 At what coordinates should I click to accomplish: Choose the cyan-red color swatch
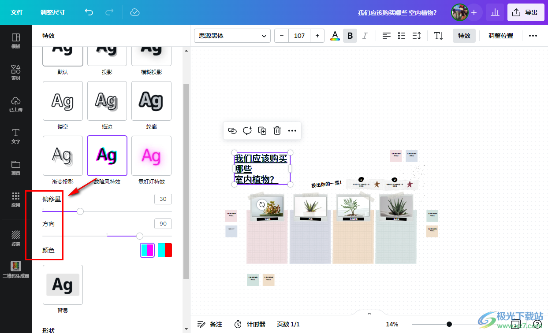165,250
